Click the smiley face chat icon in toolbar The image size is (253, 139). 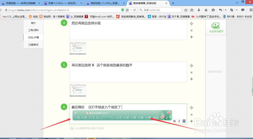click(213, 10)
